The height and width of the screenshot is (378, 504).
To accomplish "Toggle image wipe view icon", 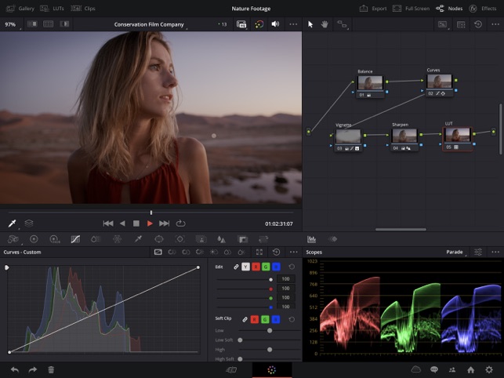I will tap(32, 24).
